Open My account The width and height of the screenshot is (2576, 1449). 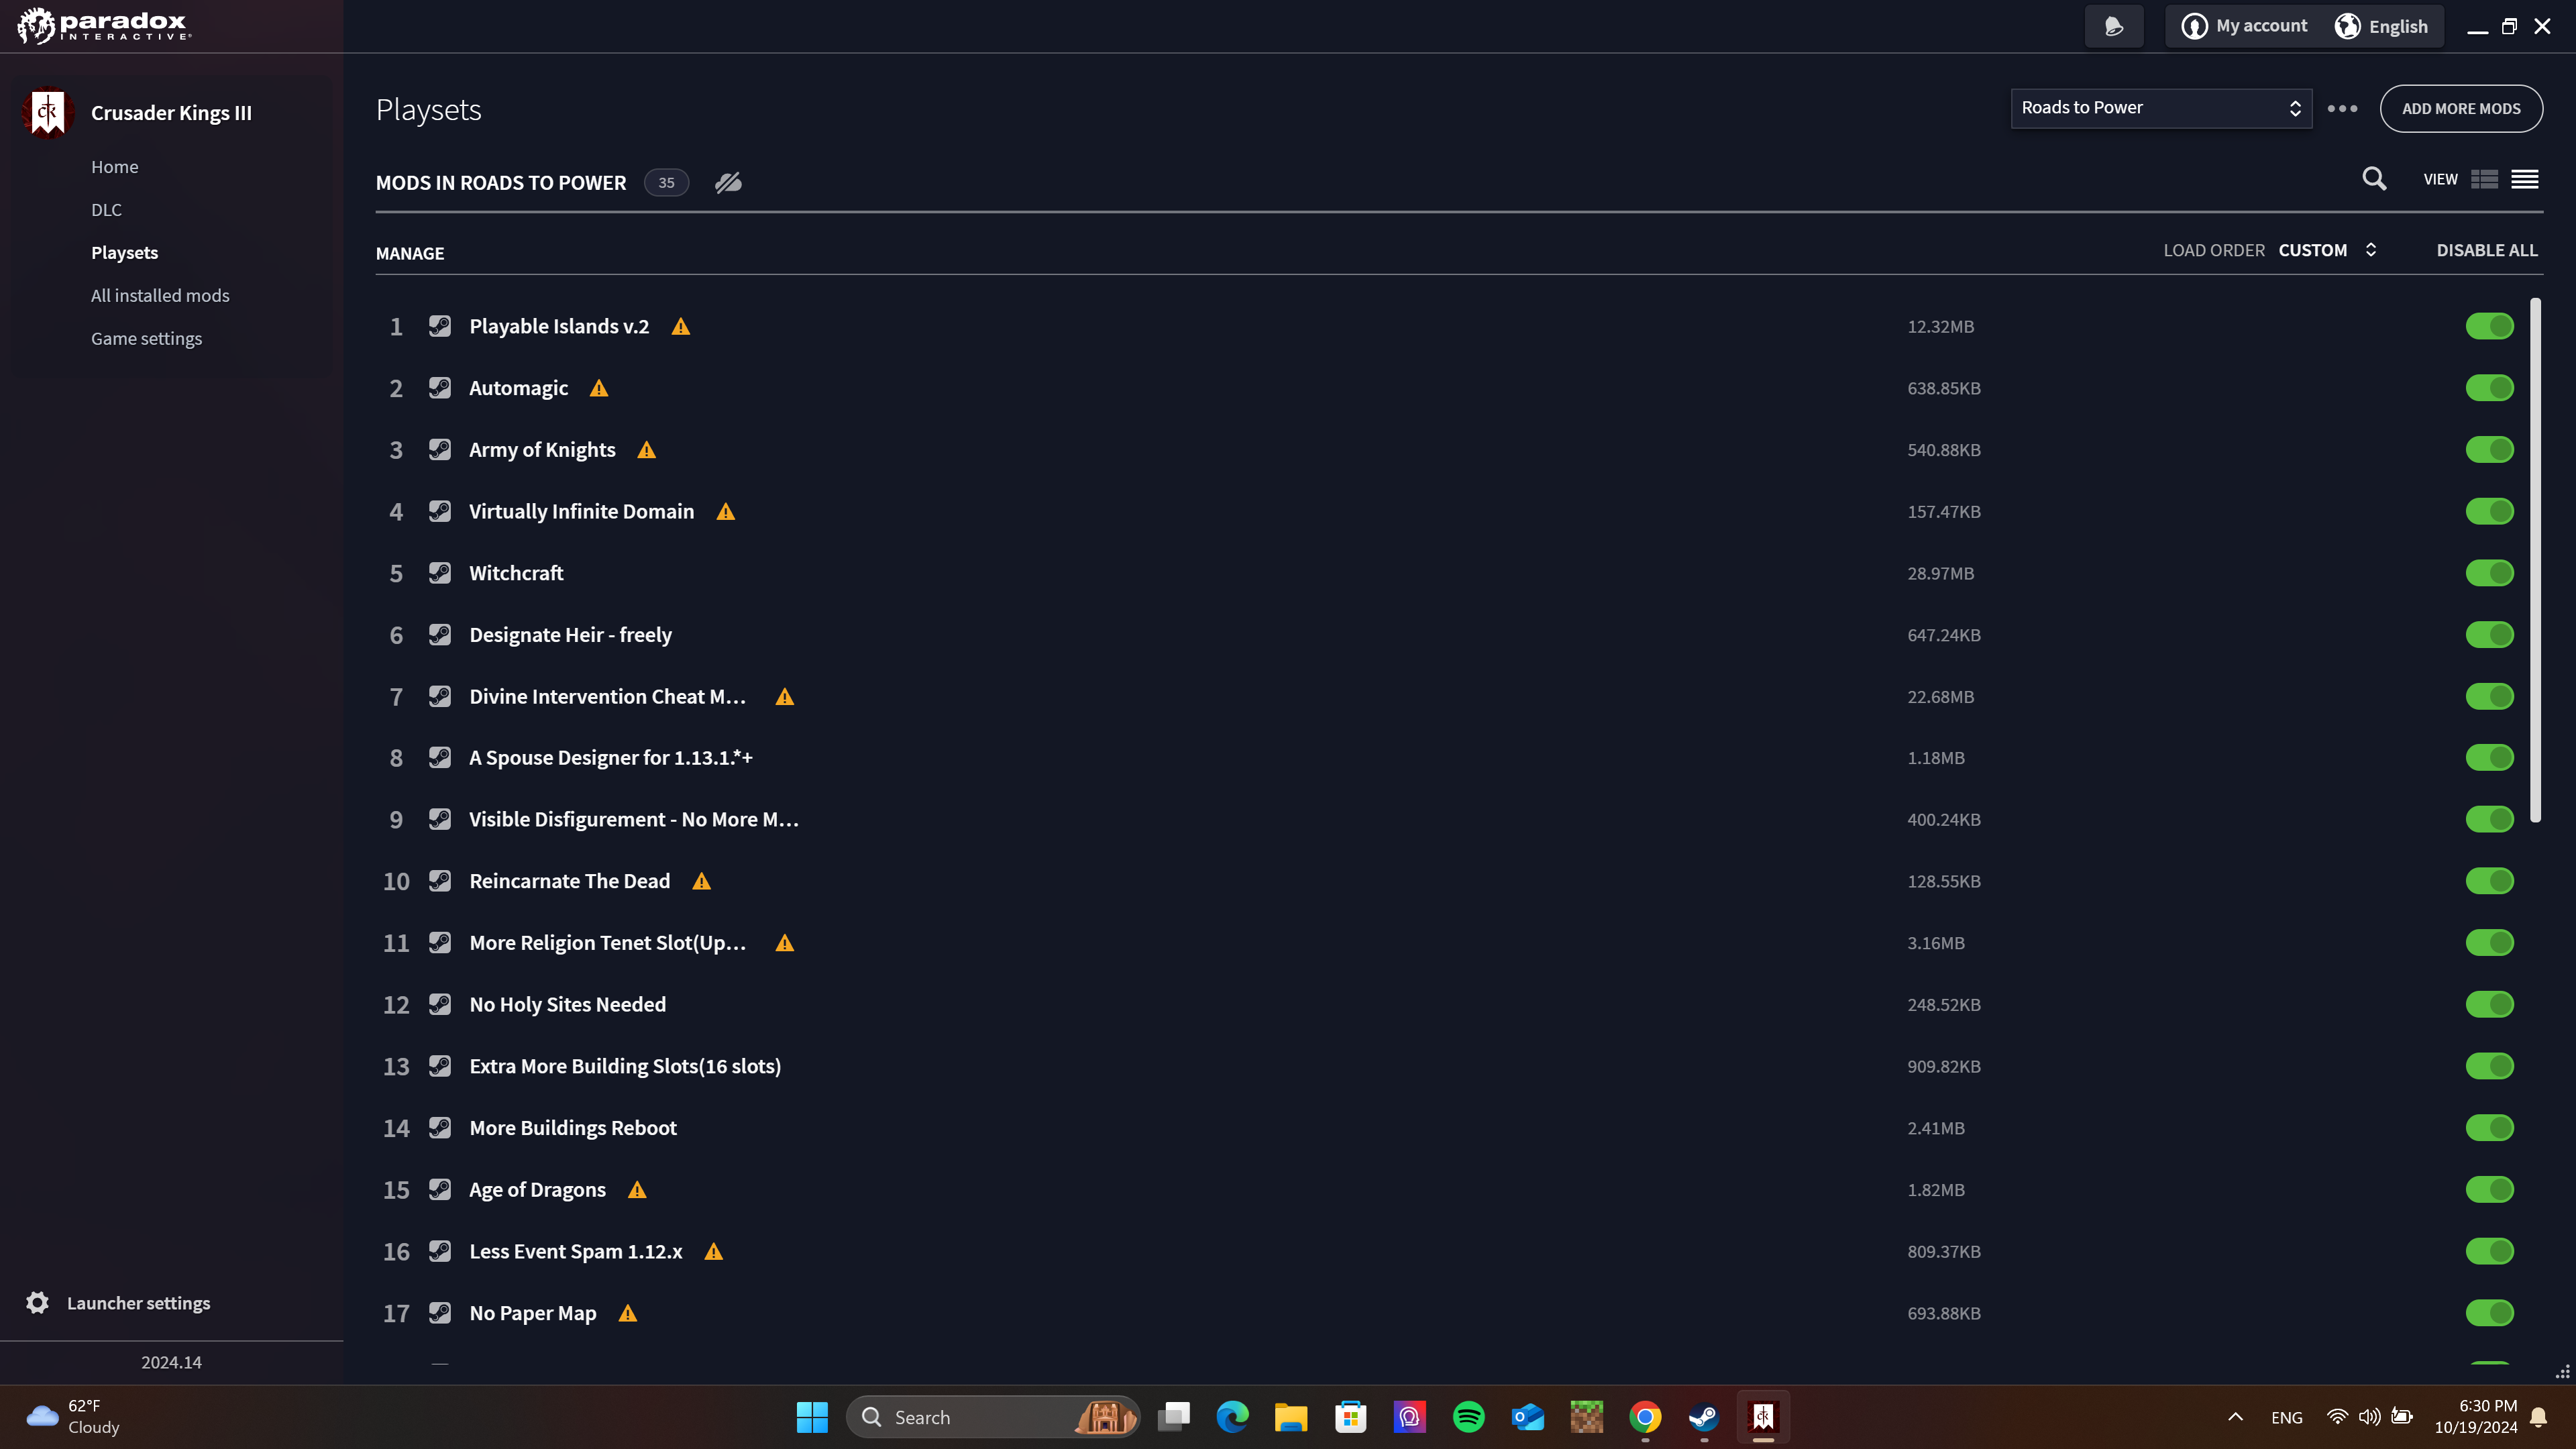pyautogui.click(x=2245, y=26)
